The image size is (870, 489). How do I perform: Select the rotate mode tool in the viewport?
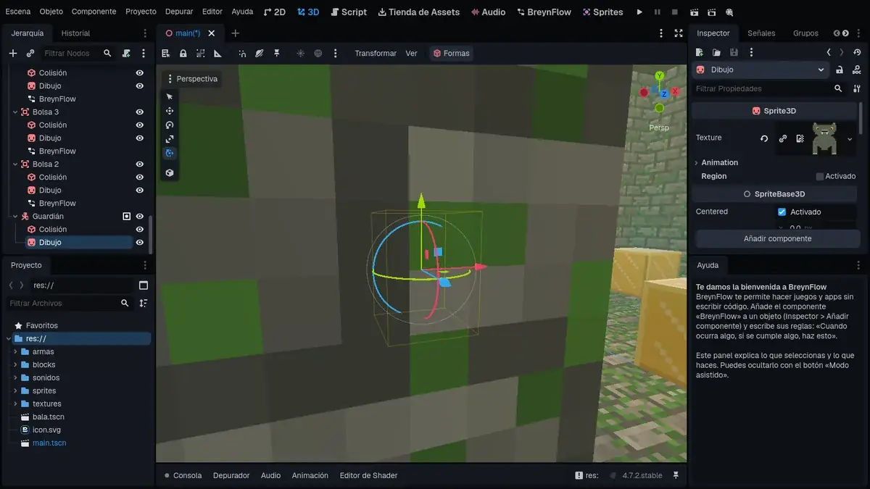pos(170,125)
